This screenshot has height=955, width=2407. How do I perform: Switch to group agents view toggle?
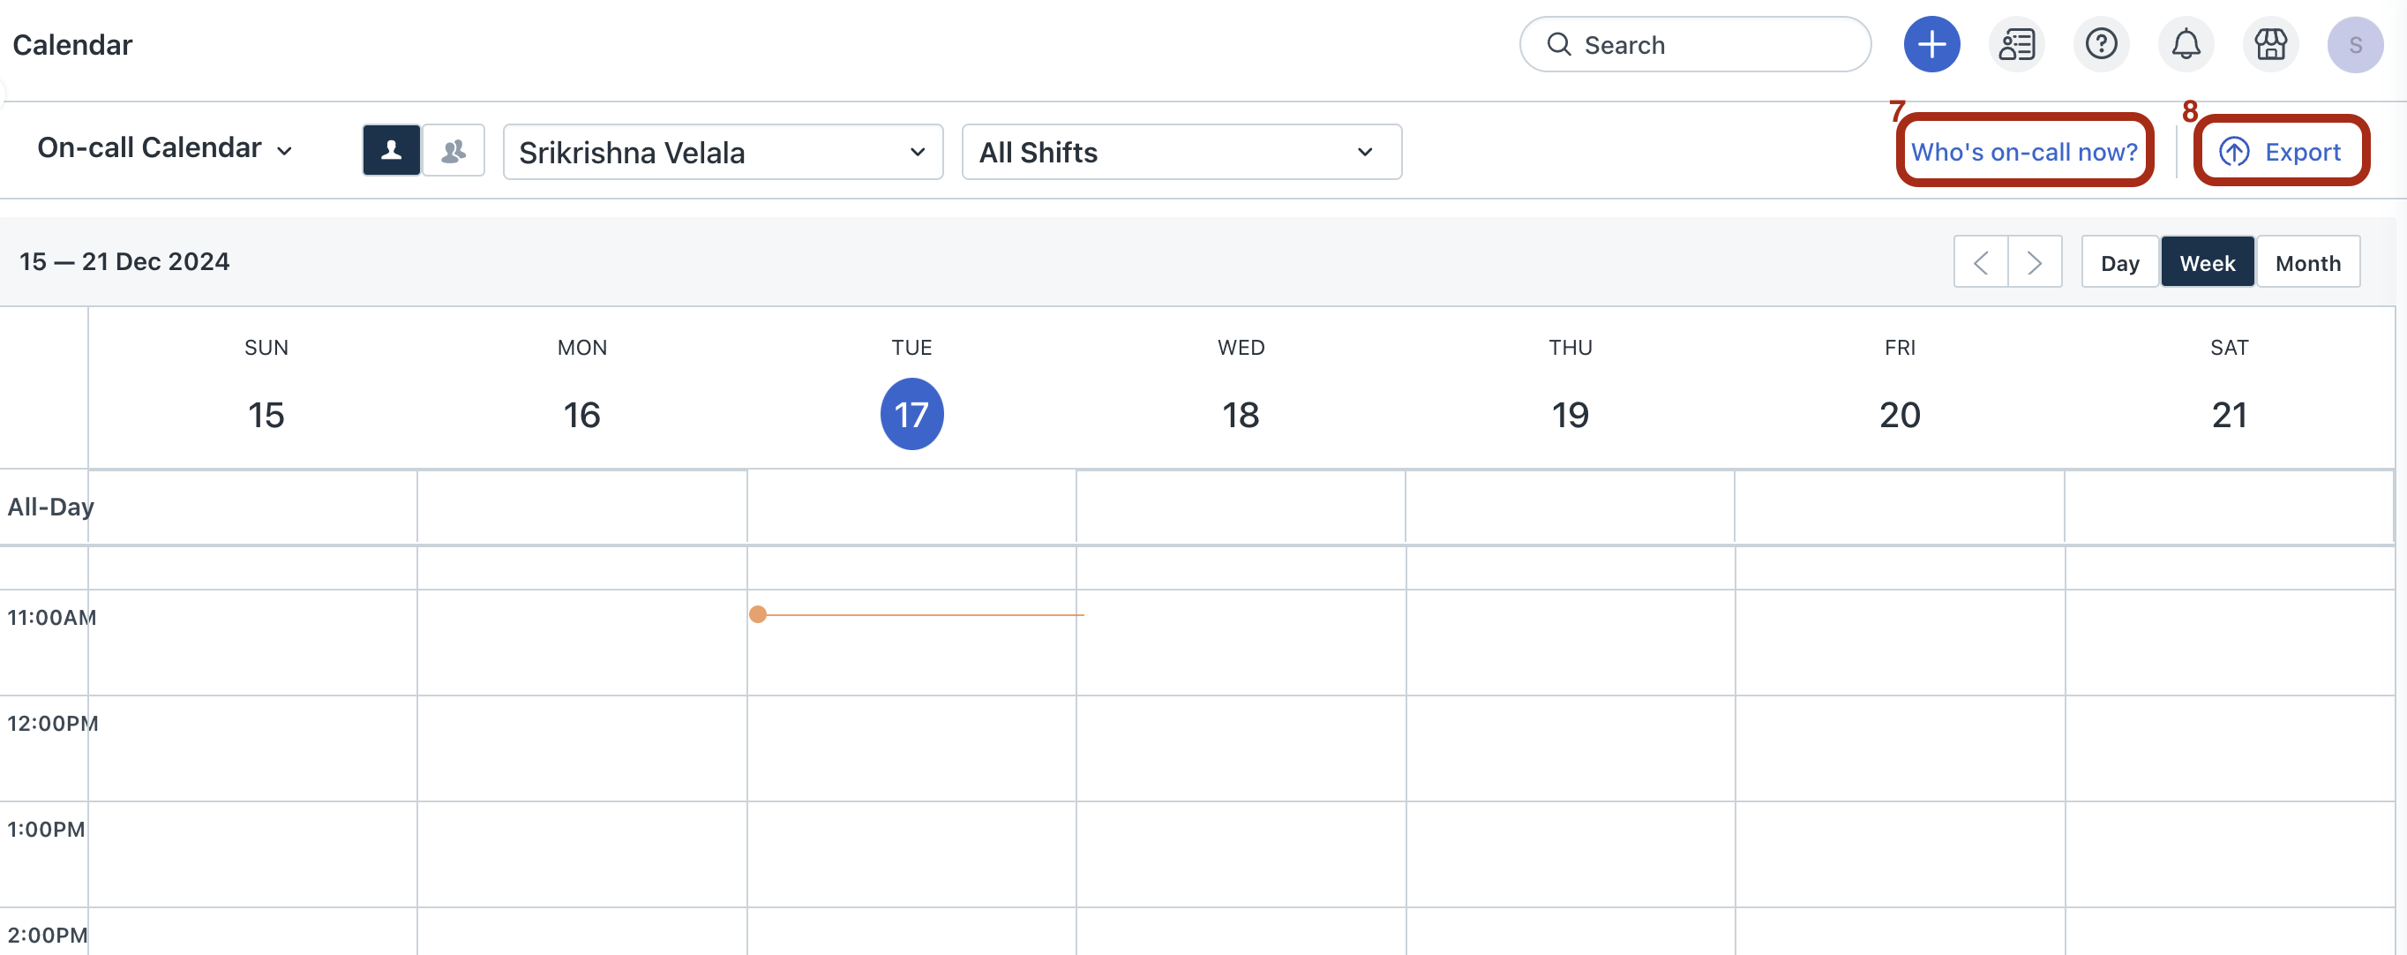pyautogui.click(x=454, y=150)
